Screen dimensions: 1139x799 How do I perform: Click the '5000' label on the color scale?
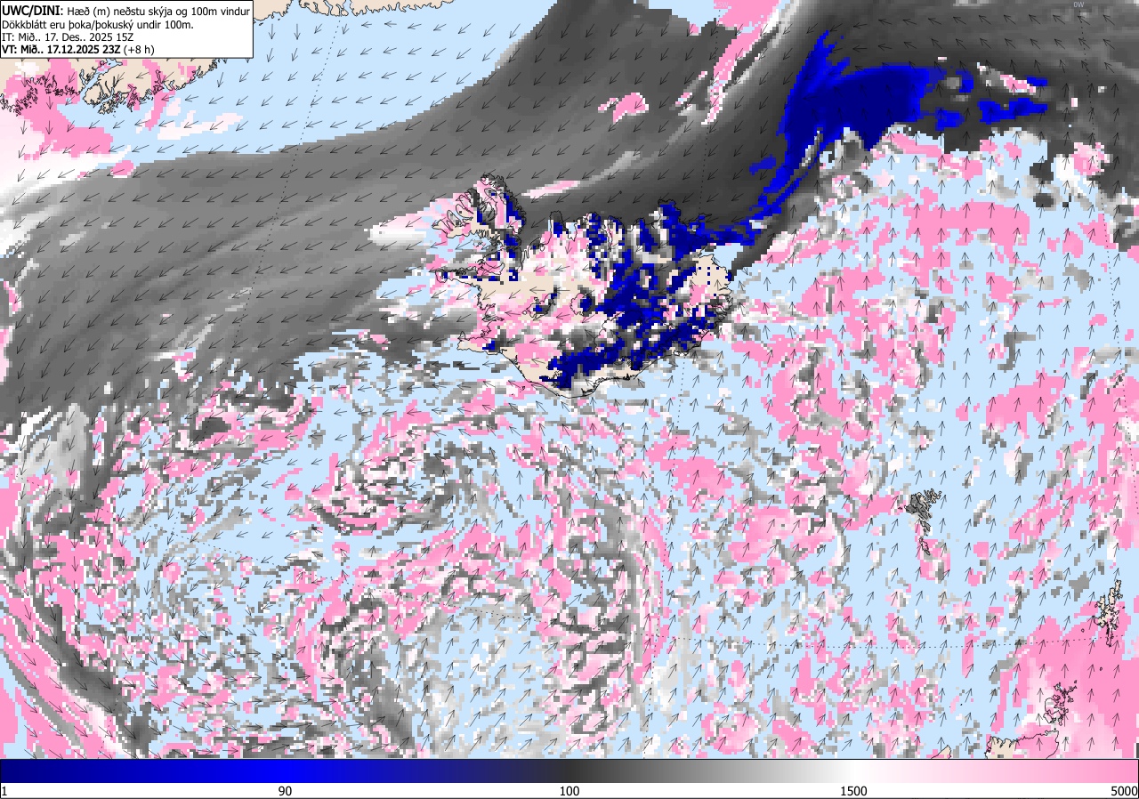[x=1123, y=791]
